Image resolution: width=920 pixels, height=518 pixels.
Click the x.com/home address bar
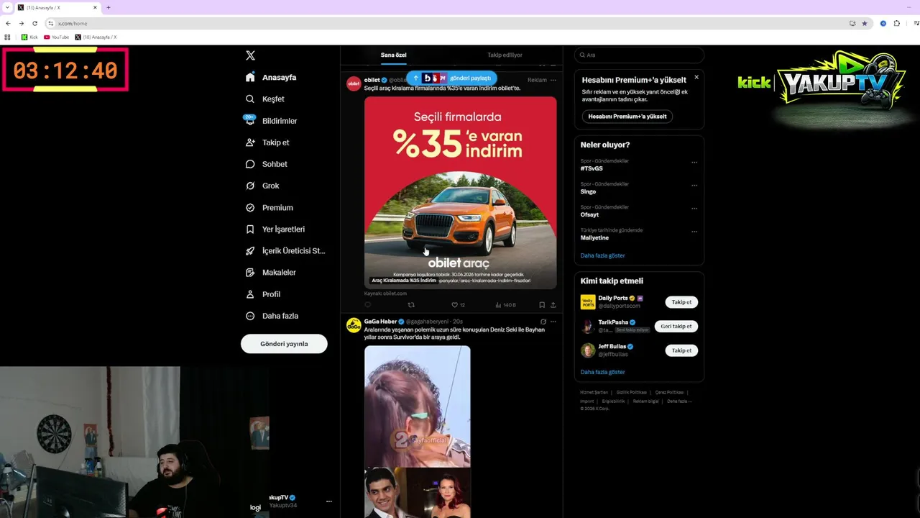coord(446,23)
